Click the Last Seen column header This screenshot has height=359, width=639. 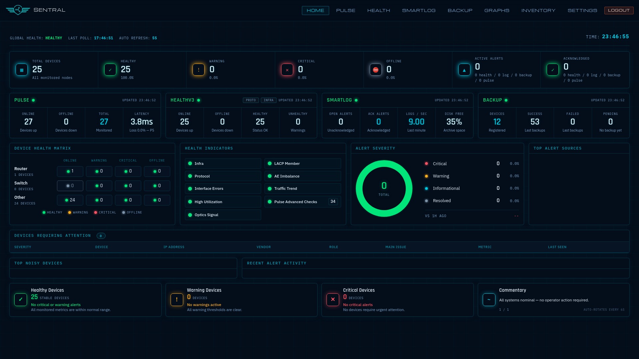click(x=557, y=247)
